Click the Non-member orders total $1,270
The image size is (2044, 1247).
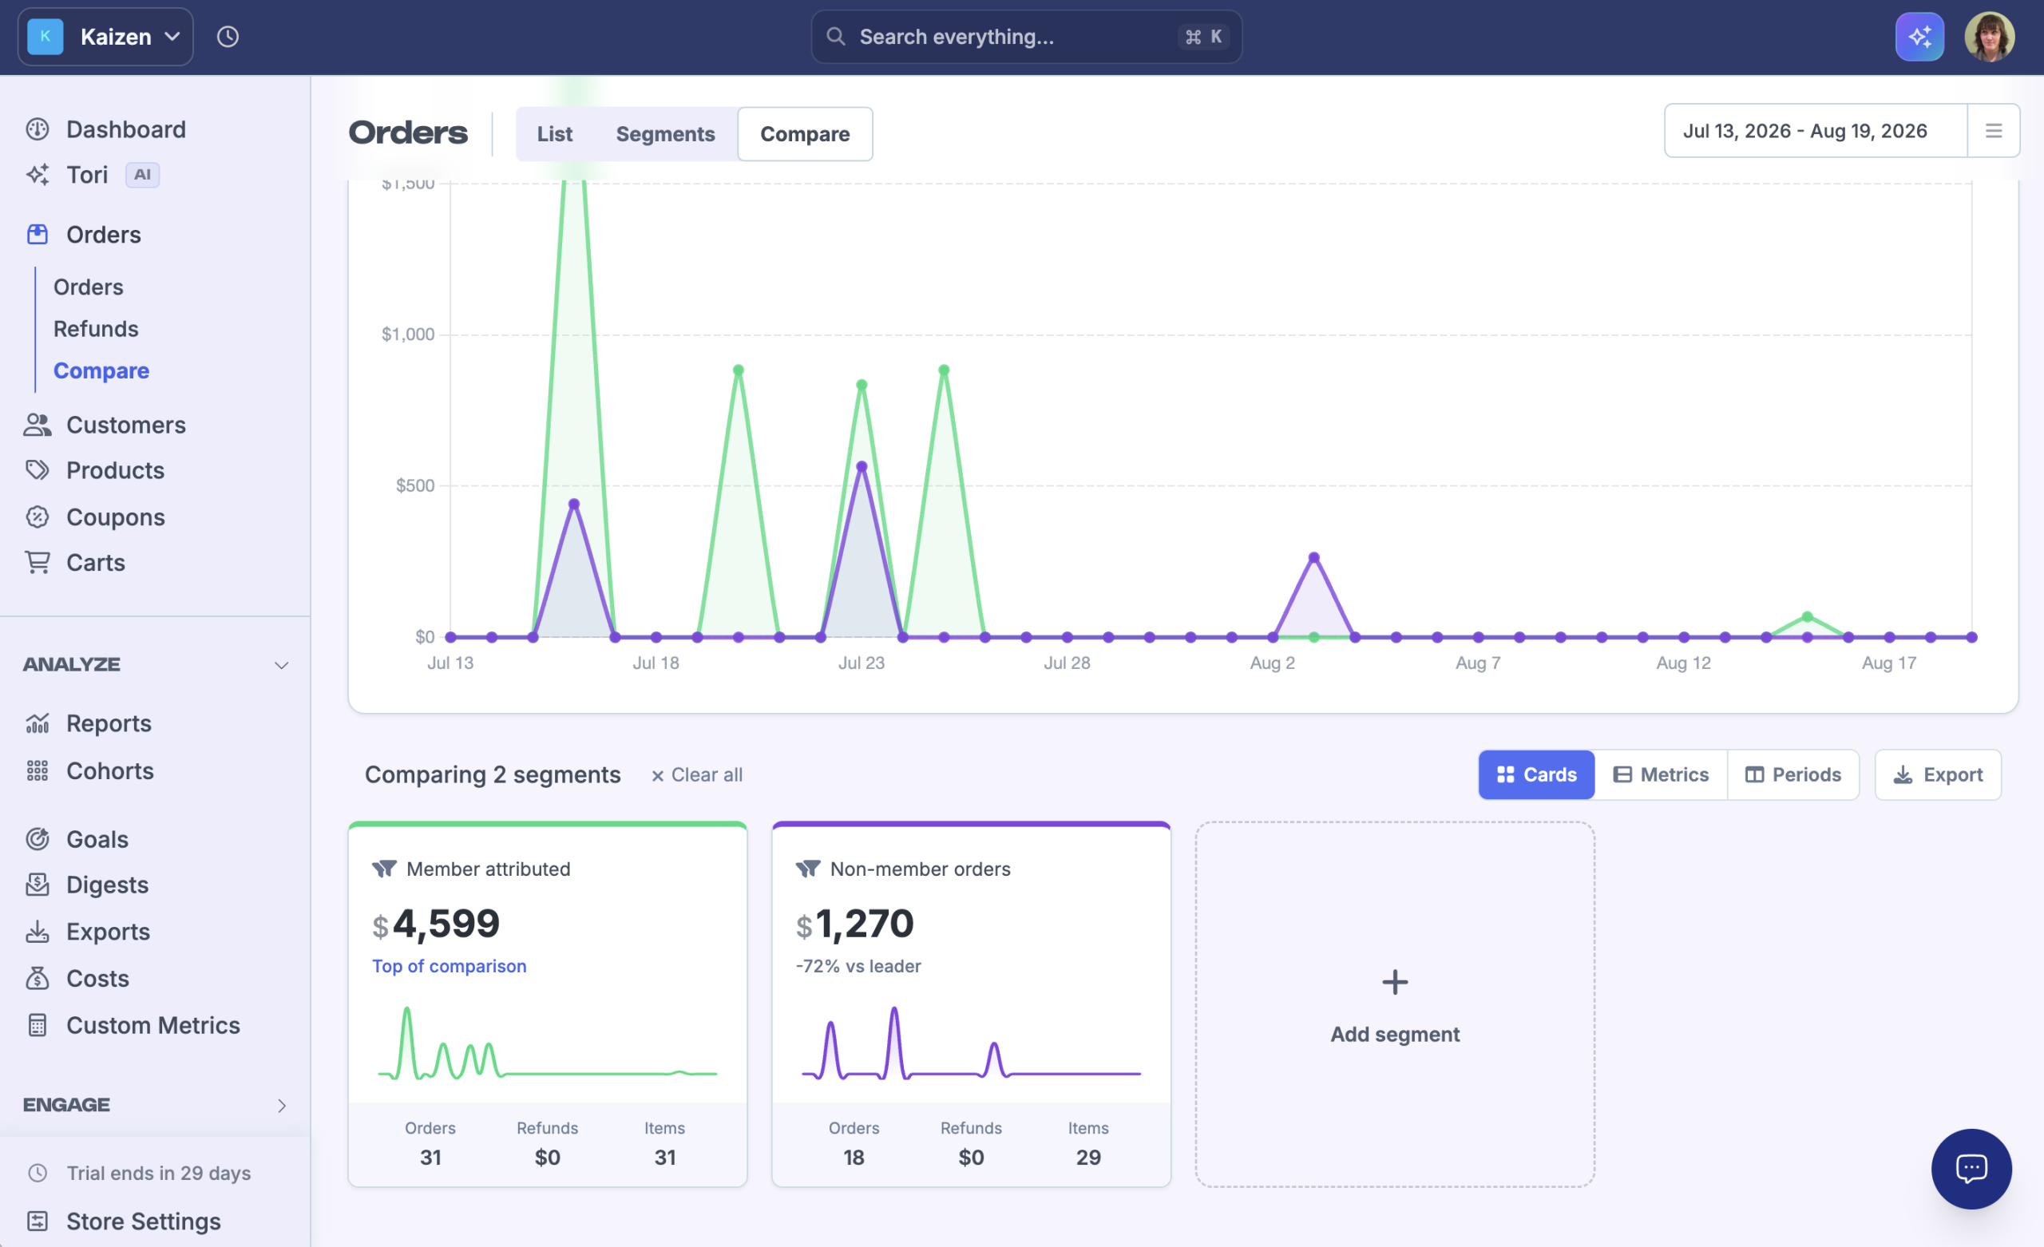pos(854,924)
